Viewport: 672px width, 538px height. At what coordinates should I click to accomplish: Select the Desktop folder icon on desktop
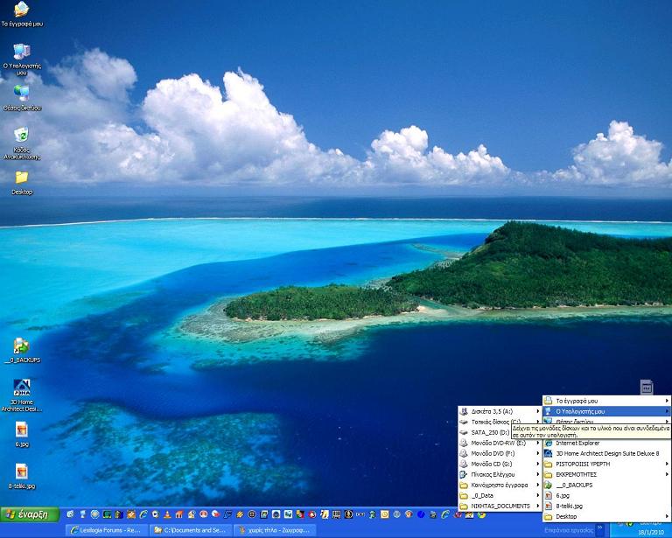coord(22,183)
